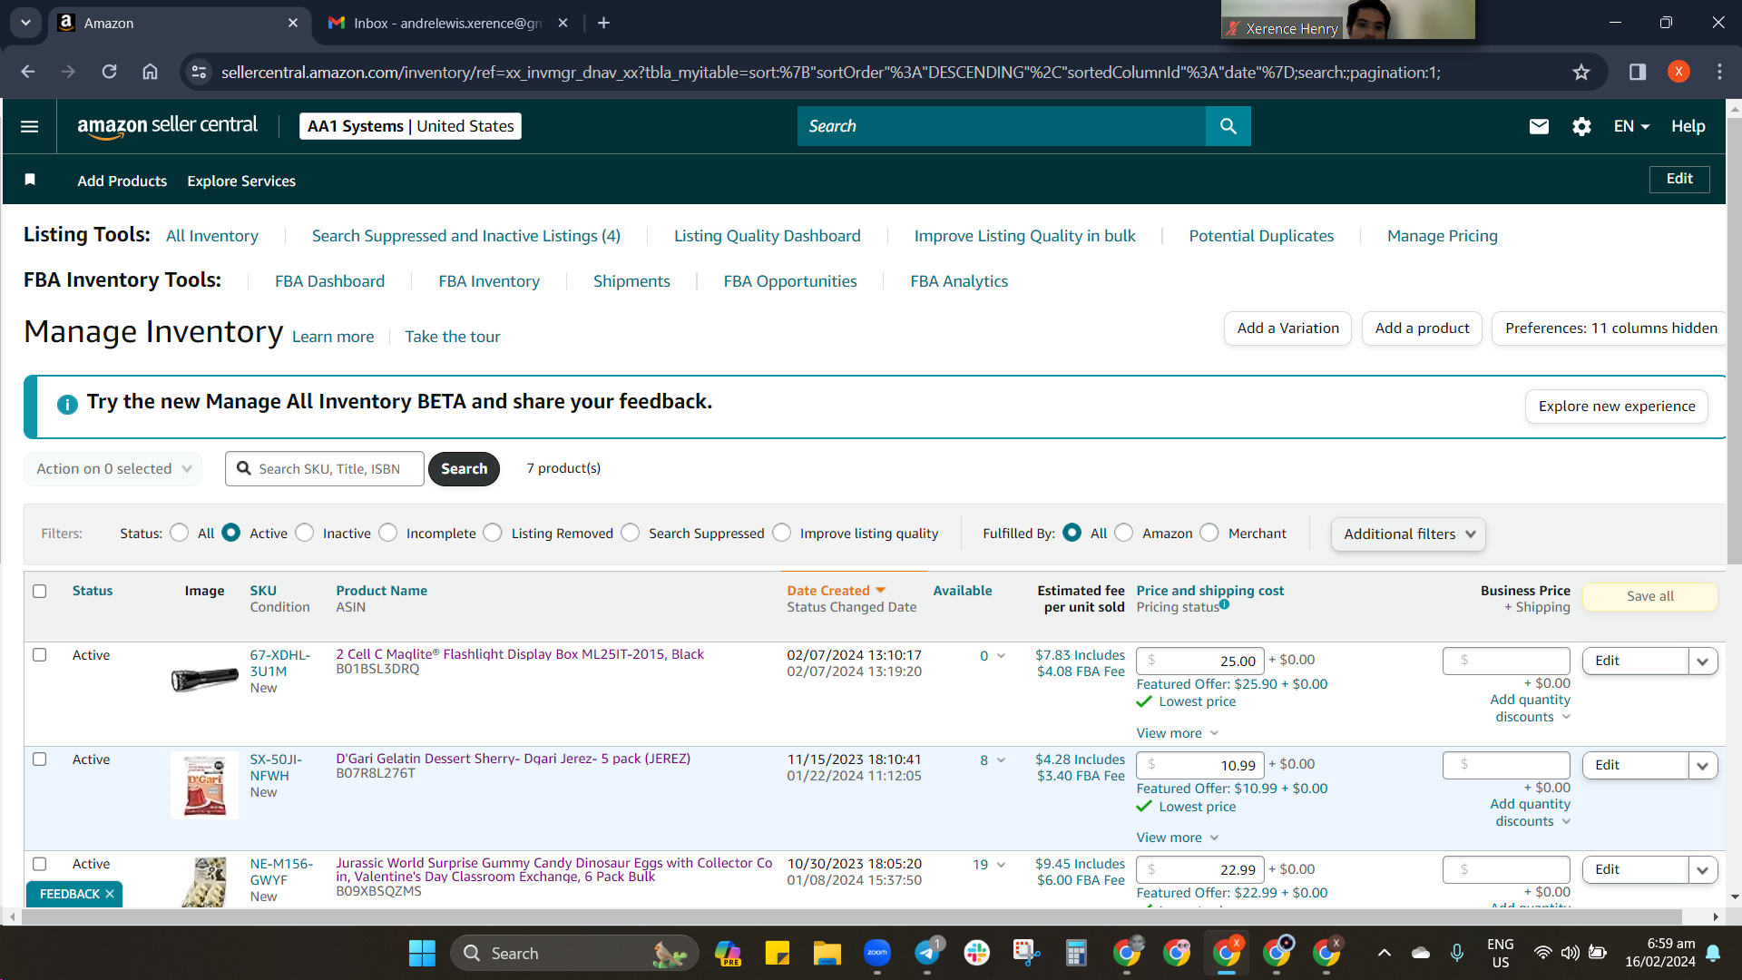Open the Chrome tab search dropdown
The width and height of the screenshot is (1742, 980).
click(x=25, y=23)
